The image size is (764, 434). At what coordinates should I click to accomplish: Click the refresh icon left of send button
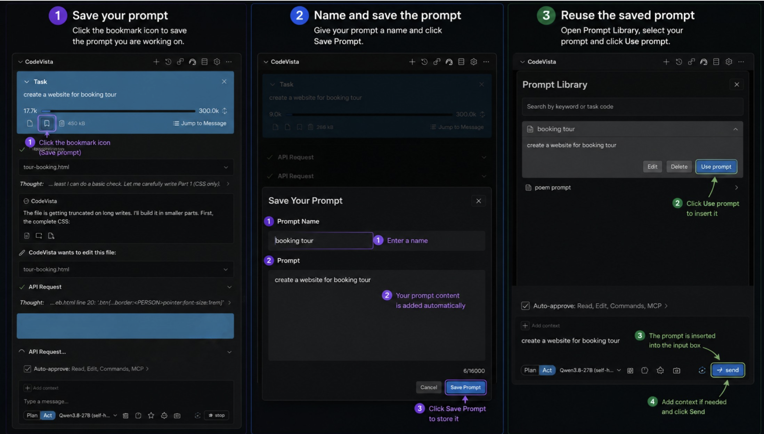tap(702, 370)
